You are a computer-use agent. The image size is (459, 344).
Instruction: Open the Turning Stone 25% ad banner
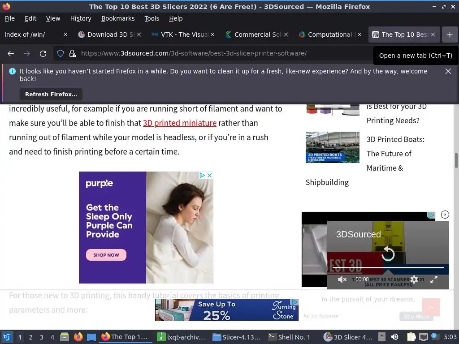[x=226, y=310]
